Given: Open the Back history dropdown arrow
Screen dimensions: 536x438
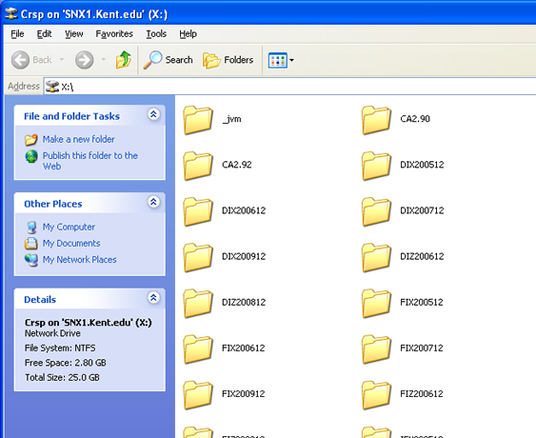Looking at the screenshot, I should [62, 59].
